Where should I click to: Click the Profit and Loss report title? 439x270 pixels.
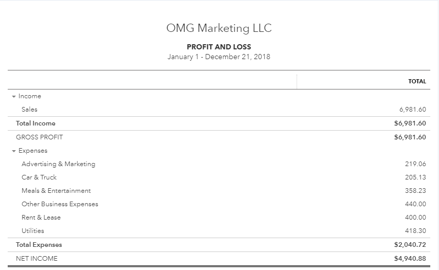click(219, 47)
